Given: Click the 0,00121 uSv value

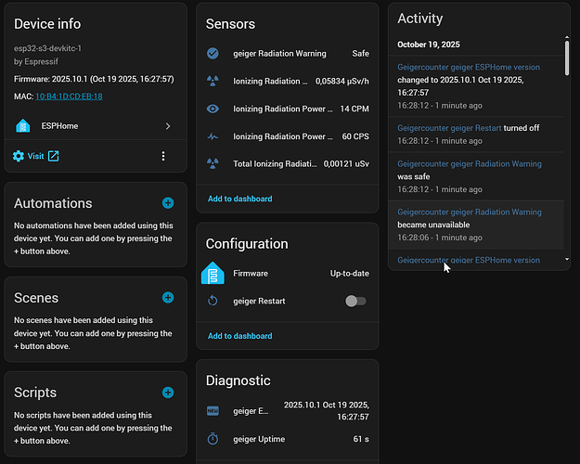Looking at the screenshot, I should pos(346,163).
